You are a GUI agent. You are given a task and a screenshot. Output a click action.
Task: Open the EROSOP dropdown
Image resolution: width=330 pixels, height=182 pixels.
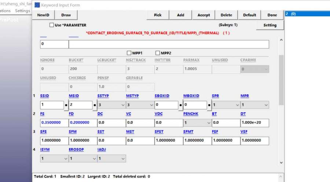pyautogui.click(x=83, y=159)
